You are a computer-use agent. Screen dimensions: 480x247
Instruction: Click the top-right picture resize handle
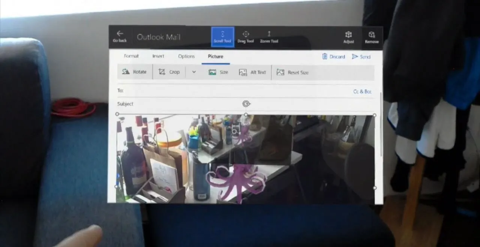[x=375, y=115]
